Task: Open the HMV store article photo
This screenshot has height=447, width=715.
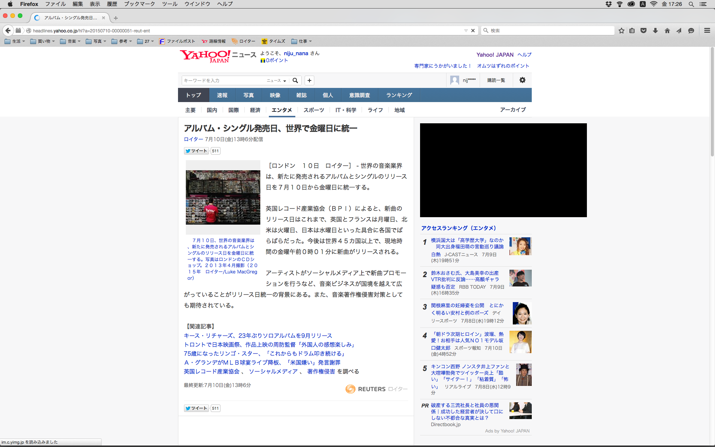Action: pyautogui.click(x=223, y=197)
